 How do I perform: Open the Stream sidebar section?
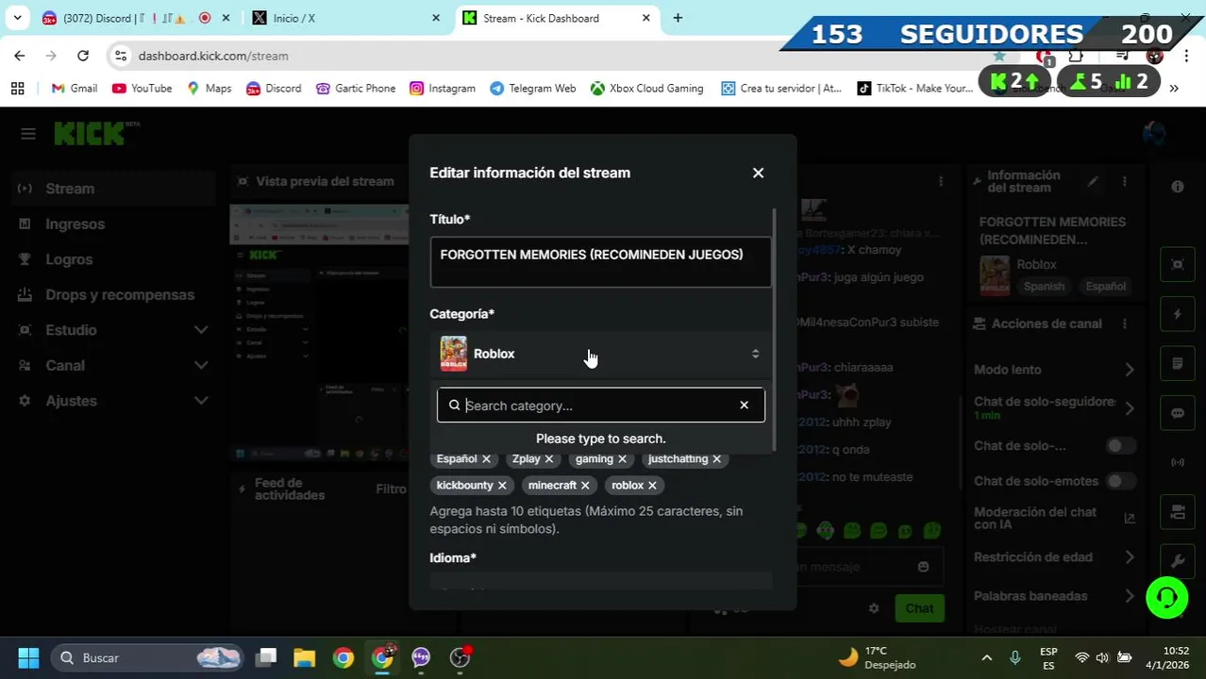click(x=113, y=189)
